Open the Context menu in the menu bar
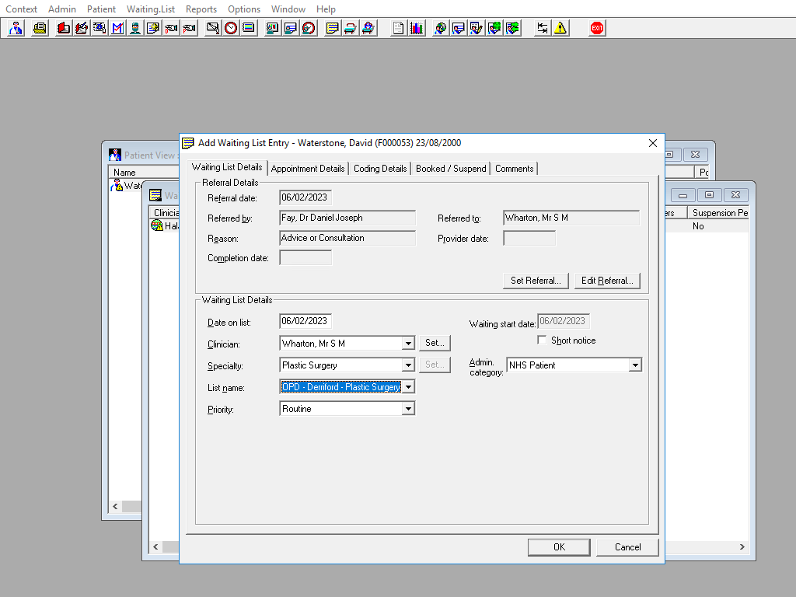Viewport: 796px width, 597px height. click(x=21, y=9)
